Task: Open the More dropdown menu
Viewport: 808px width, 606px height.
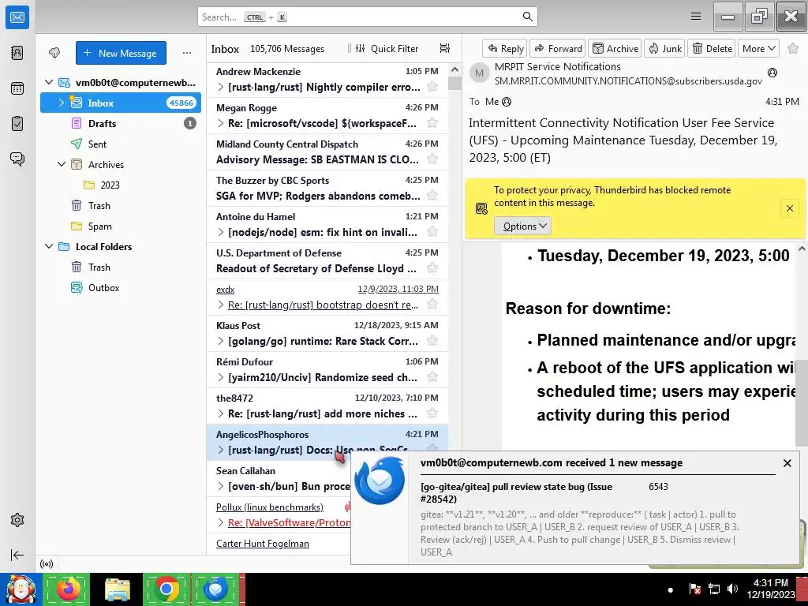Action: (x=758, y=48)
